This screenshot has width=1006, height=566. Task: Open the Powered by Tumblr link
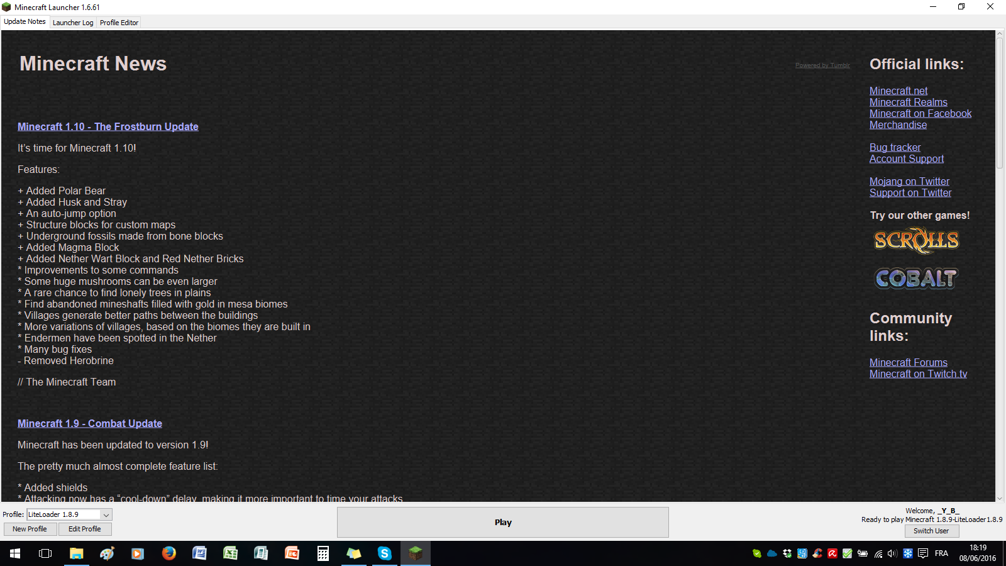coord(822,65)
